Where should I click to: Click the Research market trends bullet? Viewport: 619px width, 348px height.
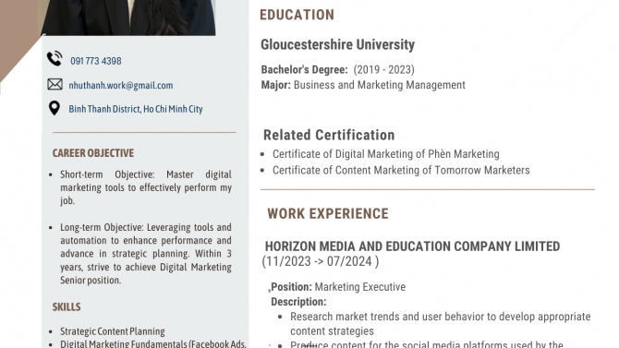tap(440, 324)
